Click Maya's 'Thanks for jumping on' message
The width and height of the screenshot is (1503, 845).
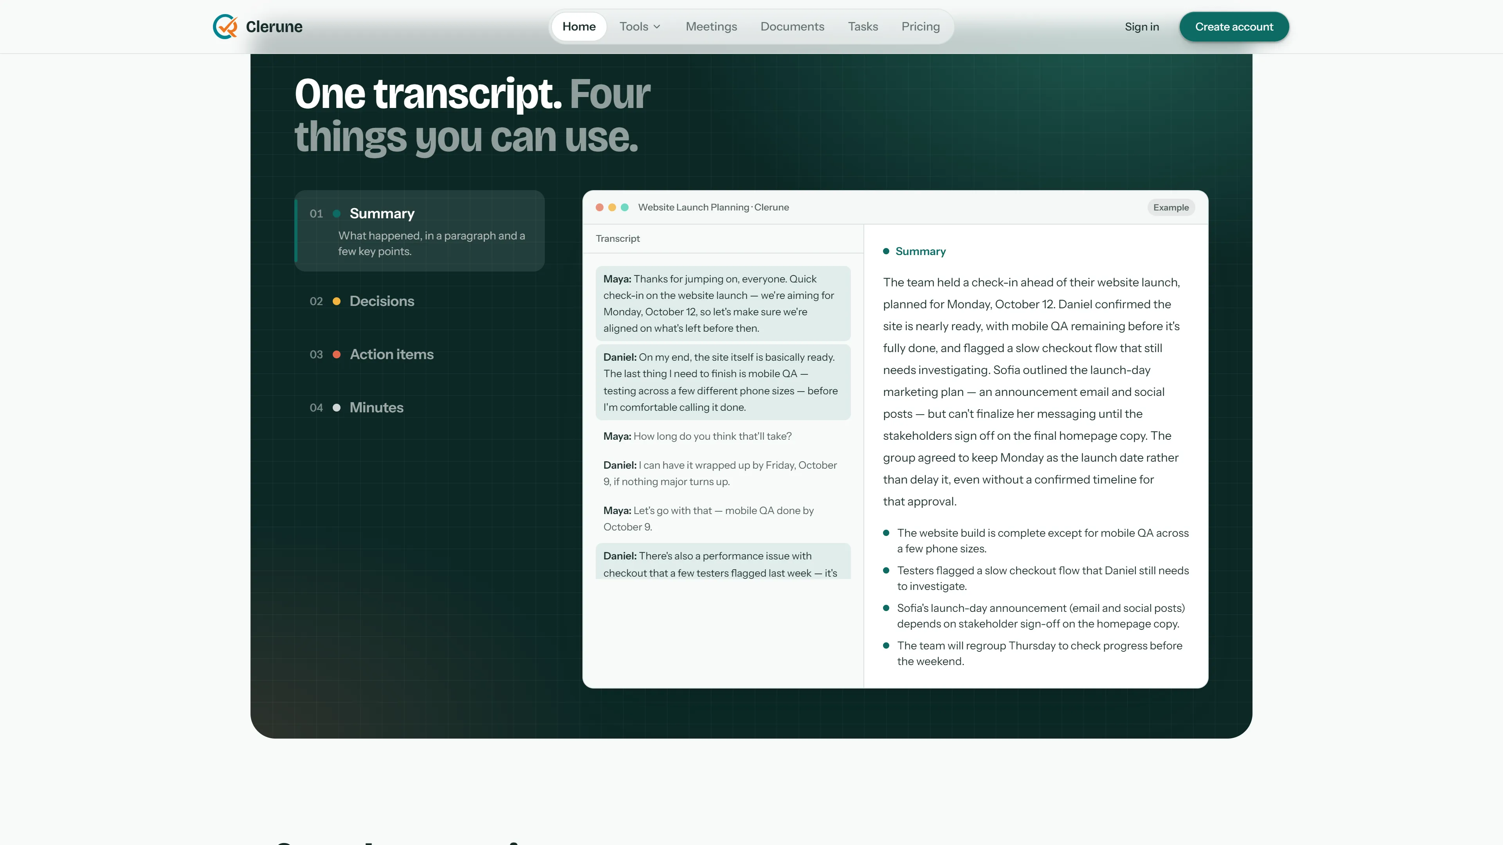[723, 303]
